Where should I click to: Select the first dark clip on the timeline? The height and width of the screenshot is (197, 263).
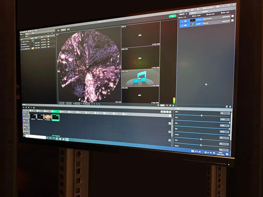pos(34,117)
